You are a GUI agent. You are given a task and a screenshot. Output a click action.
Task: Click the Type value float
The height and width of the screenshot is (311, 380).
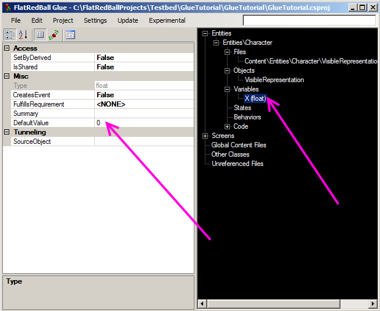(144, 86)
